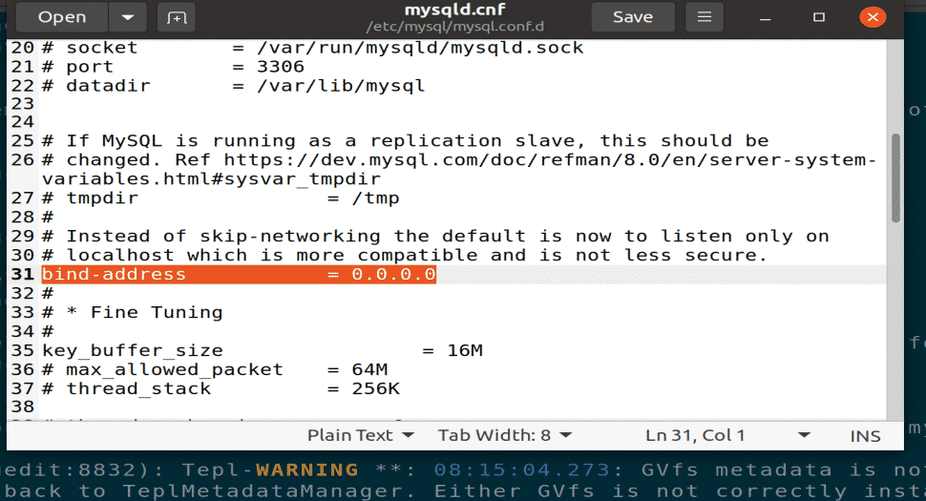Screen dimensions: 926x501
Task: Open the Tab Width: 8 dropdown
Action: tap(505, 435)
